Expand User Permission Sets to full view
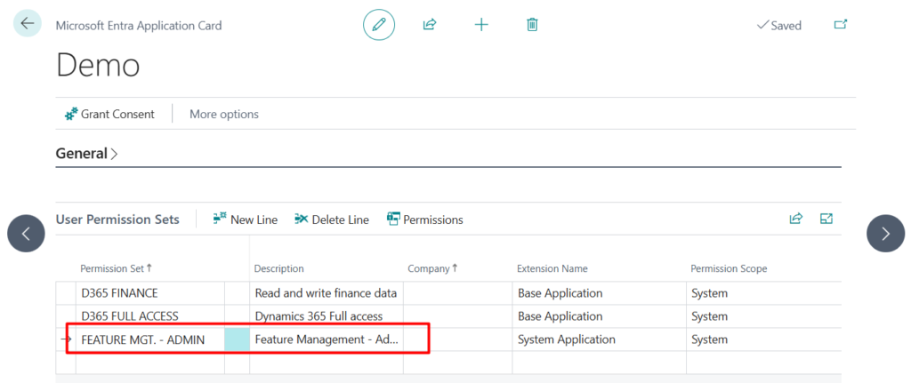 point(826,219)
